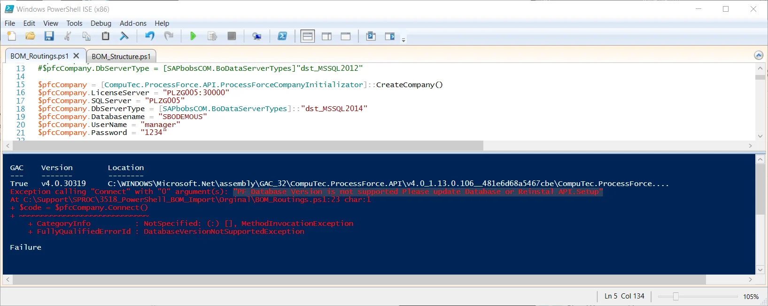Image resolution: width=768 pixels, height=306 pixels.
Task: Start a new remote PowerShell tab
Action: click(x=257, y=36)
